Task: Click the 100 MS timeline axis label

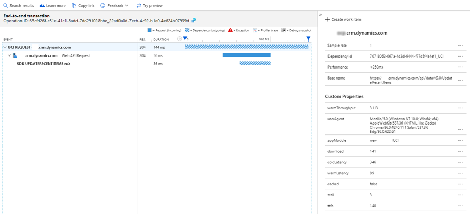Action: pyautogui.click(x=265, y=40)
